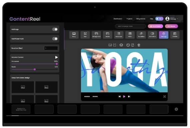Screen dimensions: 190x128
Task: Click the ContentReel logo
Action: (25, 19)
